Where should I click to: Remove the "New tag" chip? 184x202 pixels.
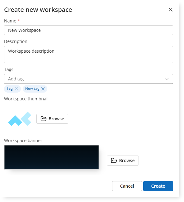[43, 89]
